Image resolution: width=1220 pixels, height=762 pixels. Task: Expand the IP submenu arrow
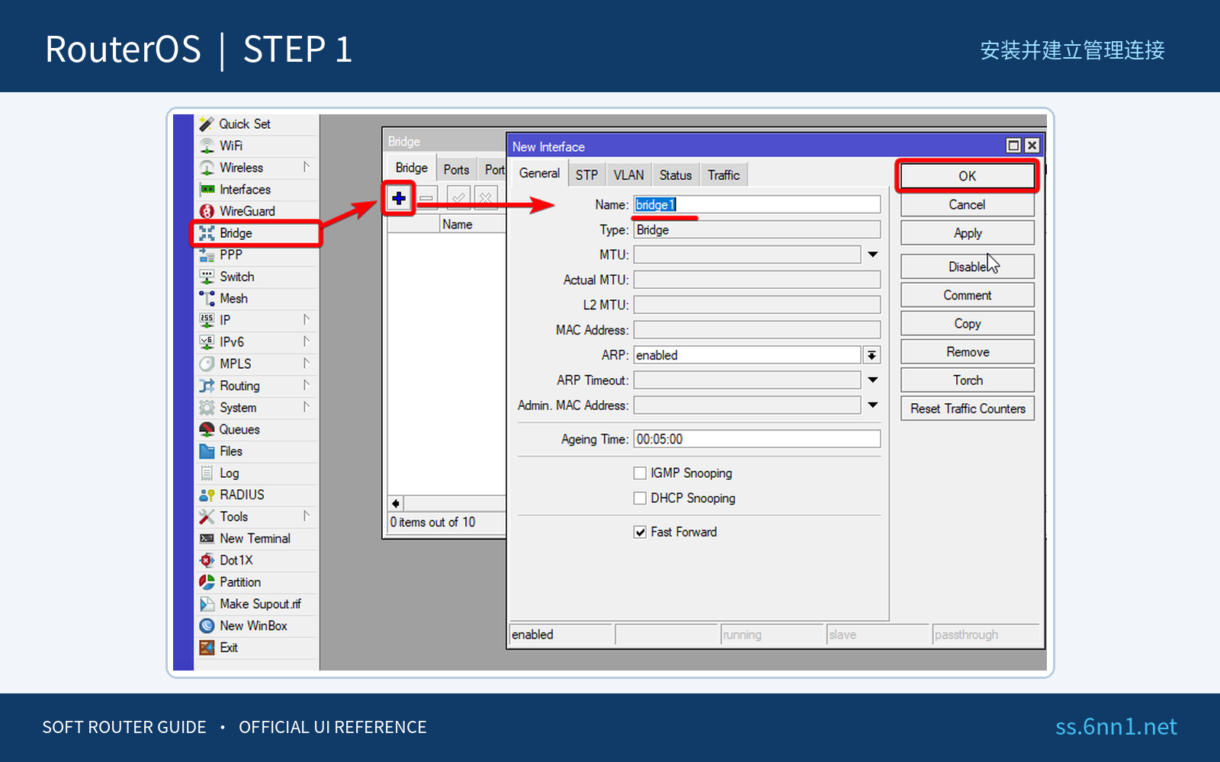click(307, 319)
